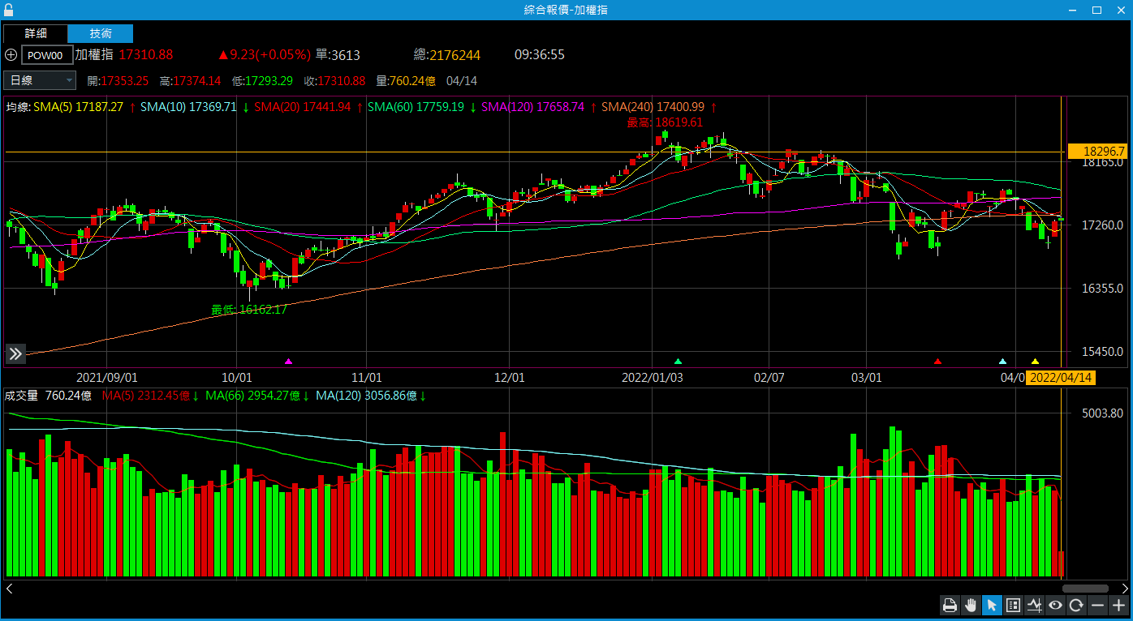
Task: Click the 總:2176244 total volume
Action: pyautogui.click(x=447, y=54)
